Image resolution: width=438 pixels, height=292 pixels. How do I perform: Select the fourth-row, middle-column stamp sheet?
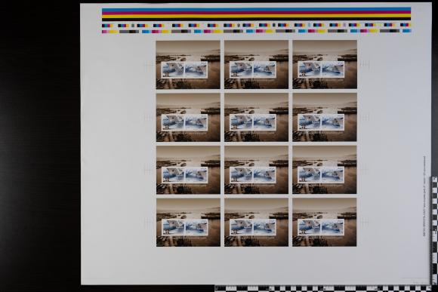point(256,223)
